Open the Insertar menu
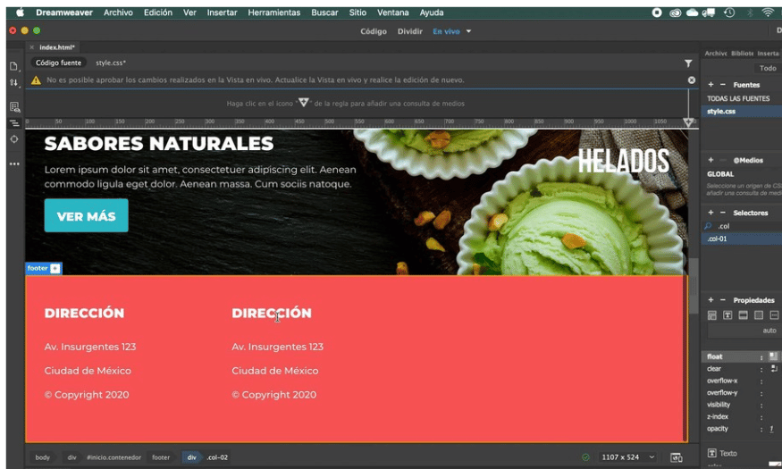 (x=222, y=13)
